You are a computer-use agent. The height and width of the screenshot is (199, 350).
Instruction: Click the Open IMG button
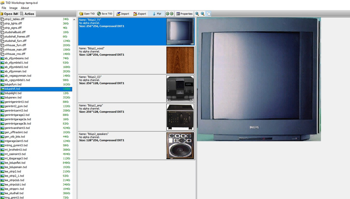9,14
